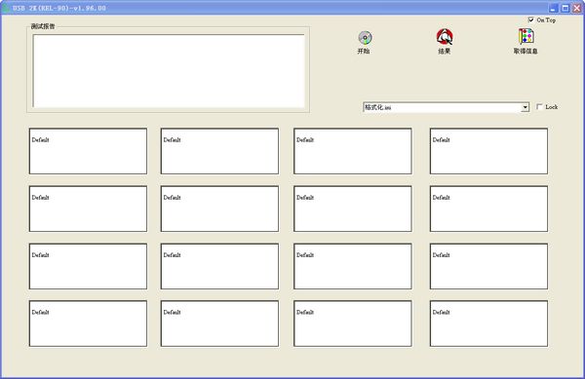
Task: Click the 开始 start disc icon
Action: click(365, 38)
